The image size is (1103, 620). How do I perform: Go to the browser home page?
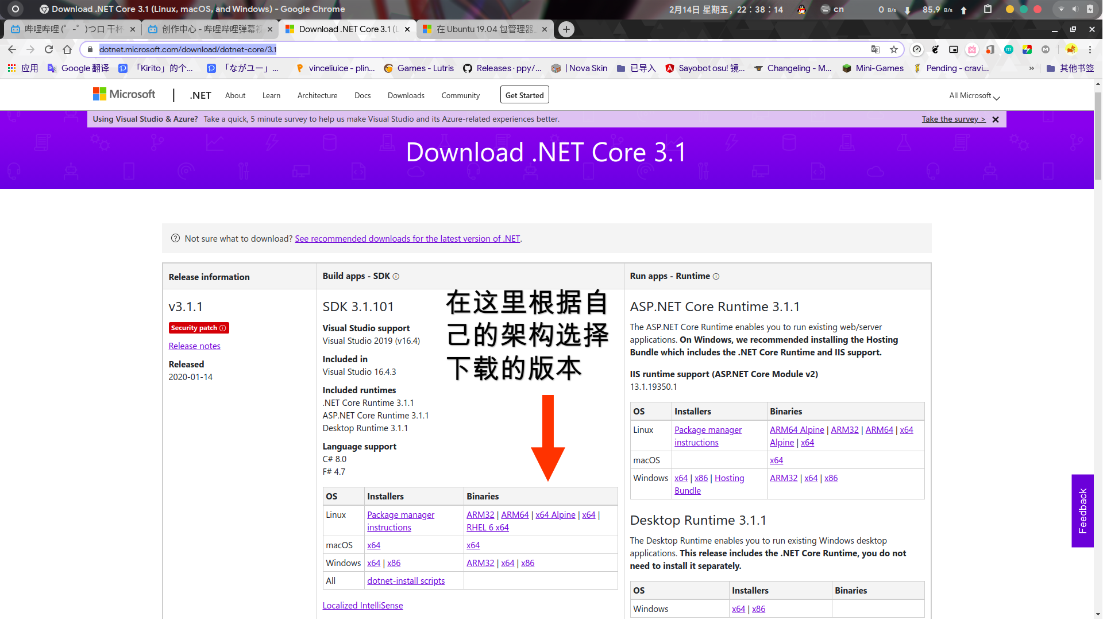point(67,49)
